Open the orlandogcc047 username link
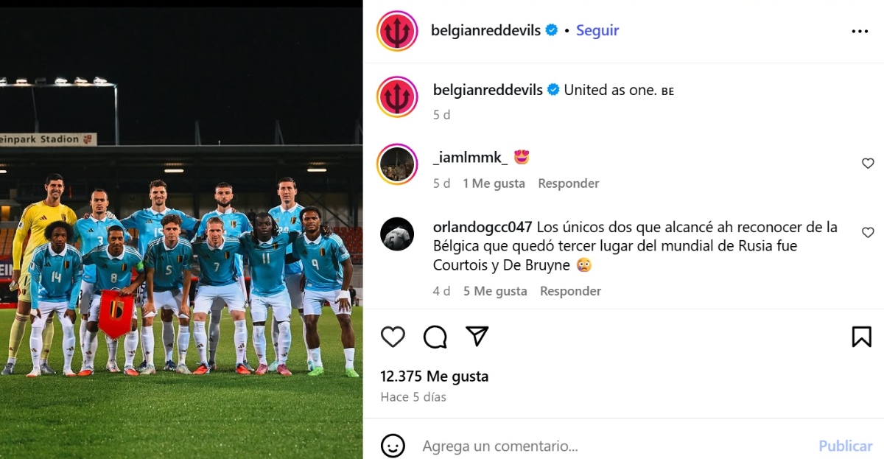This screenshot has width=884, height=459. (x=483, y=227)
